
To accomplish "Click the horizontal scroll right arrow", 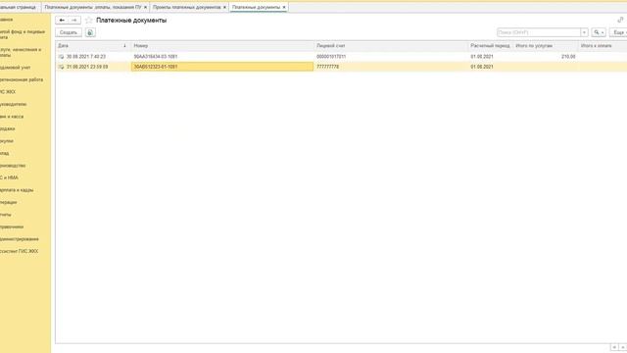I will tap(623, 347).
